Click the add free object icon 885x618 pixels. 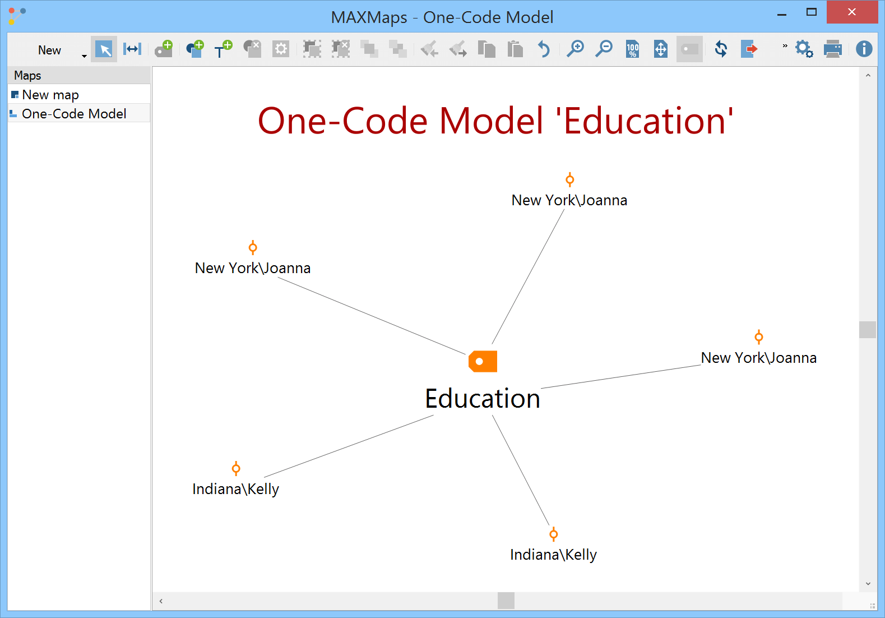[195, 49]
